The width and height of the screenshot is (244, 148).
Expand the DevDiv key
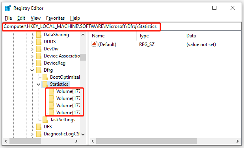click(x=32, y=49)
